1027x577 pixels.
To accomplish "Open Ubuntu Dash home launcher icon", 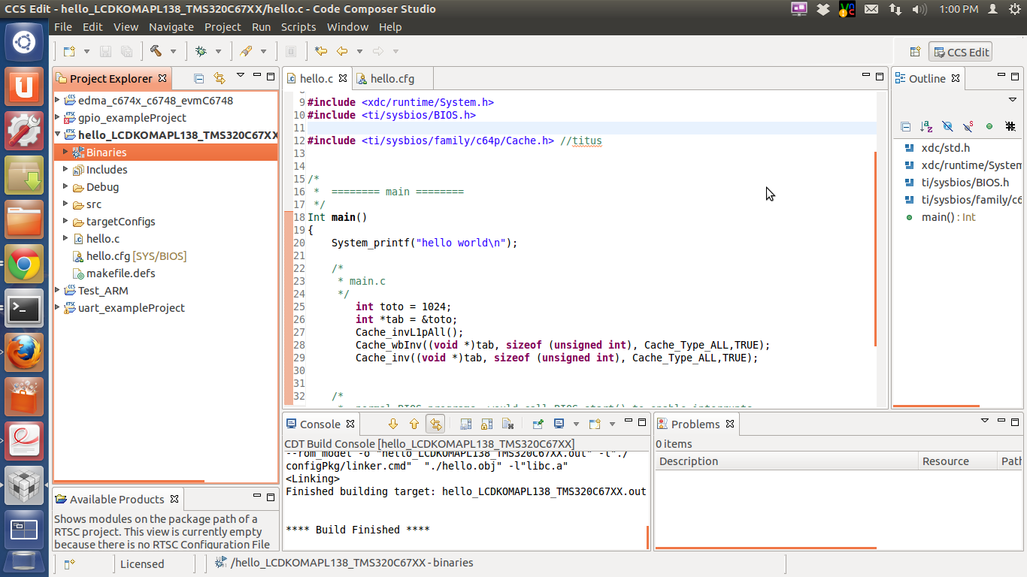I will point(24,42).
